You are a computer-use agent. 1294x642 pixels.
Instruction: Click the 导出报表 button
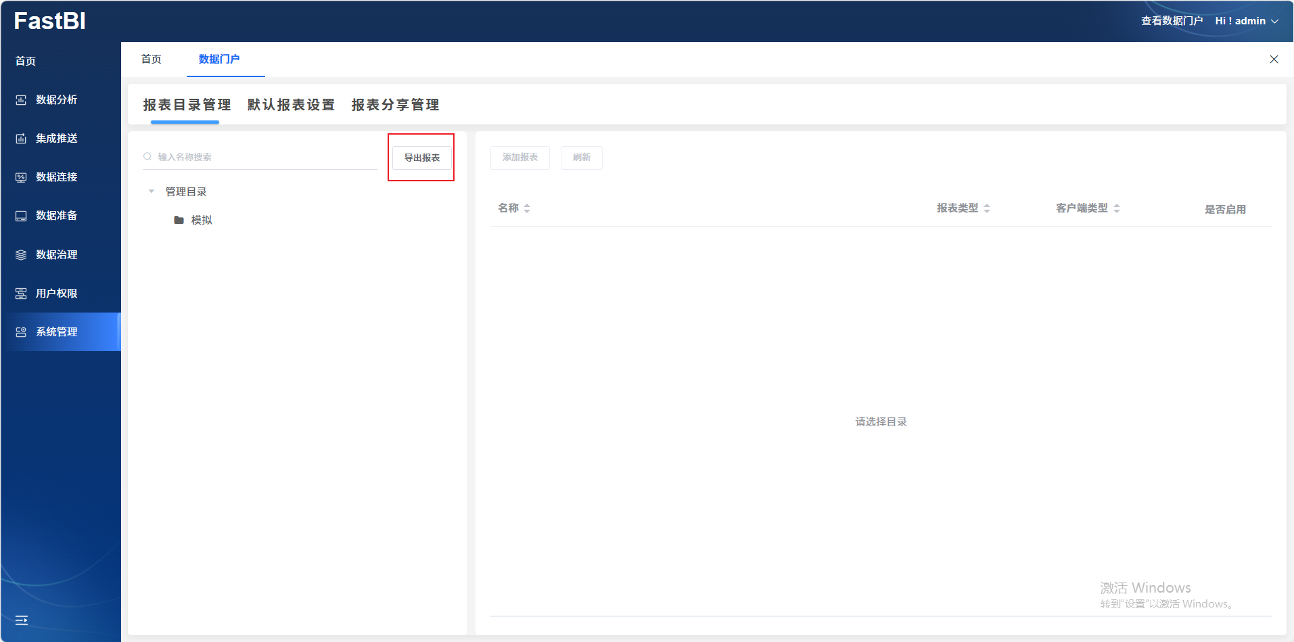coord(421,158)
